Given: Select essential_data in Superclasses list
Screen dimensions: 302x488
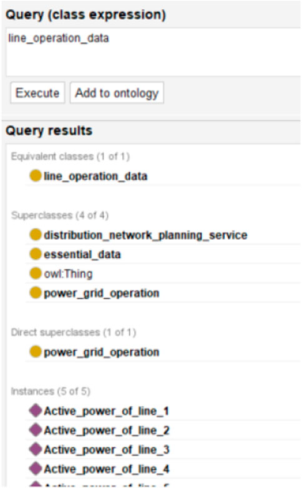Looking at the screenshot, I should [x=82, y=255].
